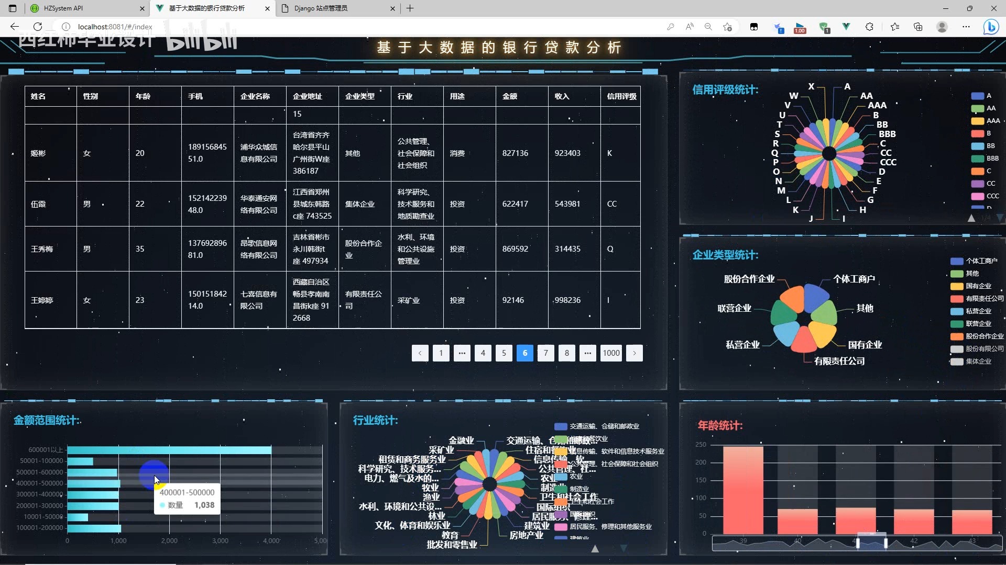Click the next page arrow button

click(x=635, y=353)
